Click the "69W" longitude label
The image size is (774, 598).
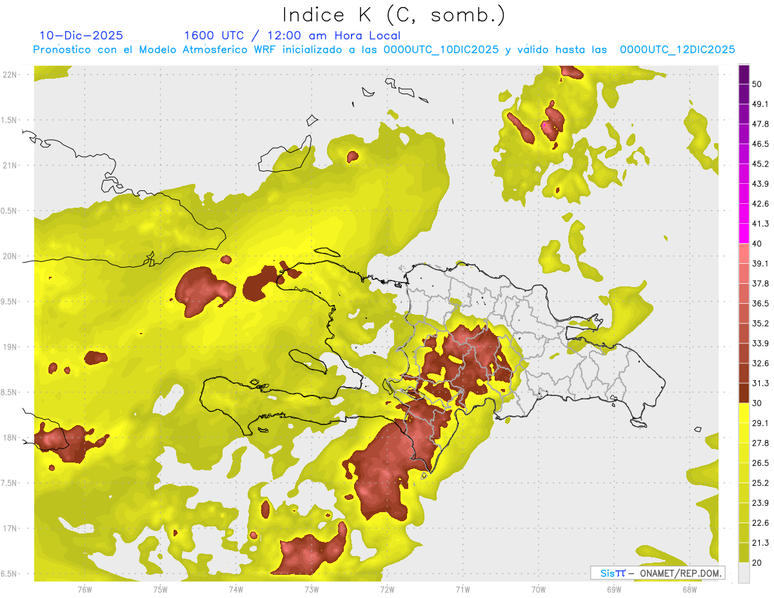pos(613,589)
